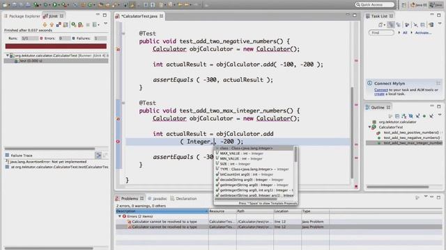Open the Javadoc tab
The height and width of the screenshot is (250, 446).
157,199
